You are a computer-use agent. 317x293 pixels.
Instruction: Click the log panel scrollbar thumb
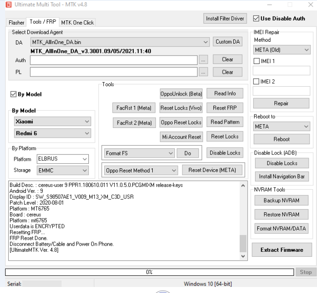(243, 243)
